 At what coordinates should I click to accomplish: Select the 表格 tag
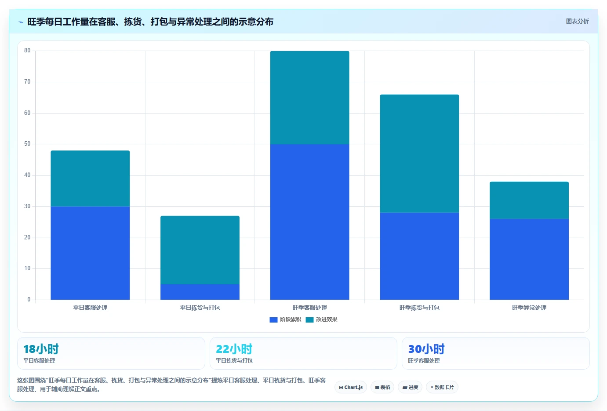point(382,387)
